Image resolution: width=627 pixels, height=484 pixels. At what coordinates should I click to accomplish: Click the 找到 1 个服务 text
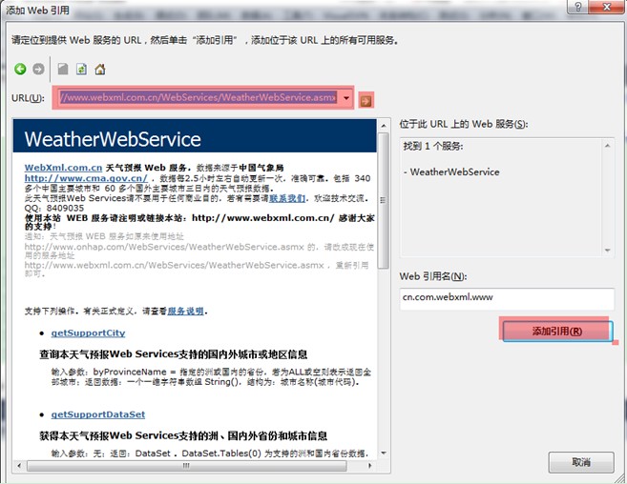click(433, 146)
